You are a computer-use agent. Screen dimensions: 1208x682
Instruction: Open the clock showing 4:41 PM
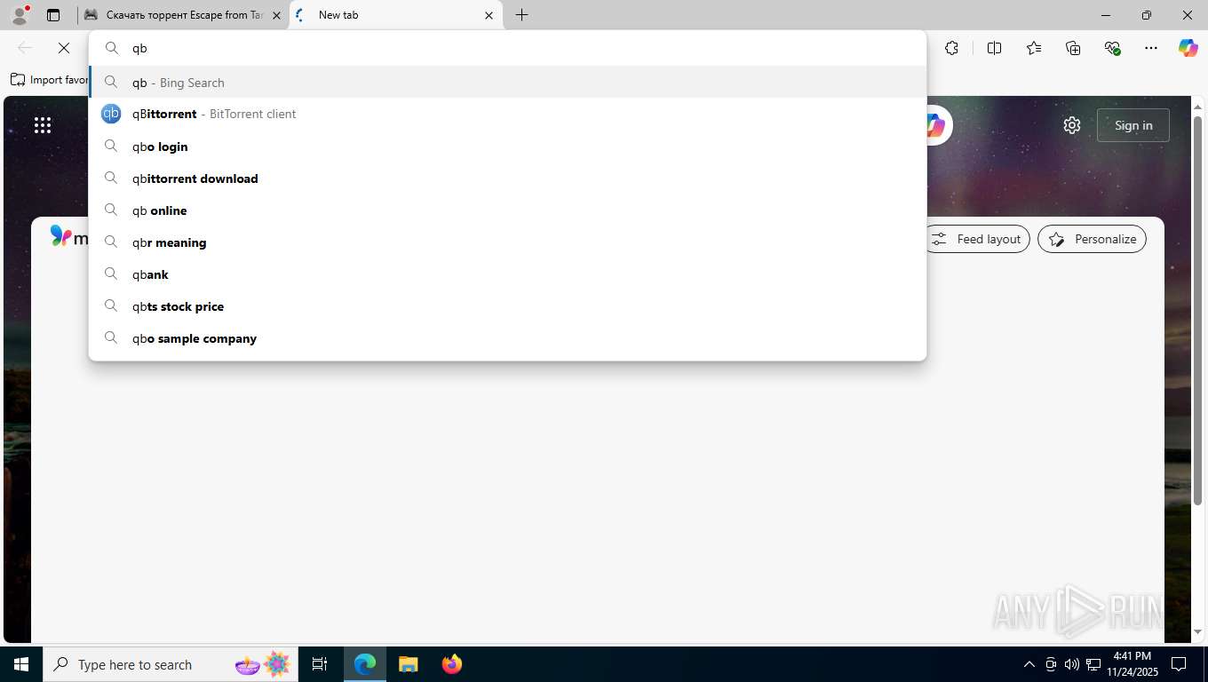point(1132,664)
